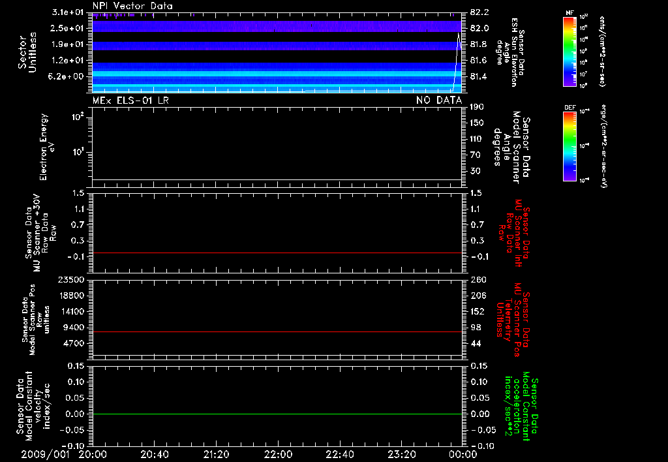Screen dimensions: 668x462
Task: Click the red line in Scanner Pos panel
Action: click(x=277, y=331)
